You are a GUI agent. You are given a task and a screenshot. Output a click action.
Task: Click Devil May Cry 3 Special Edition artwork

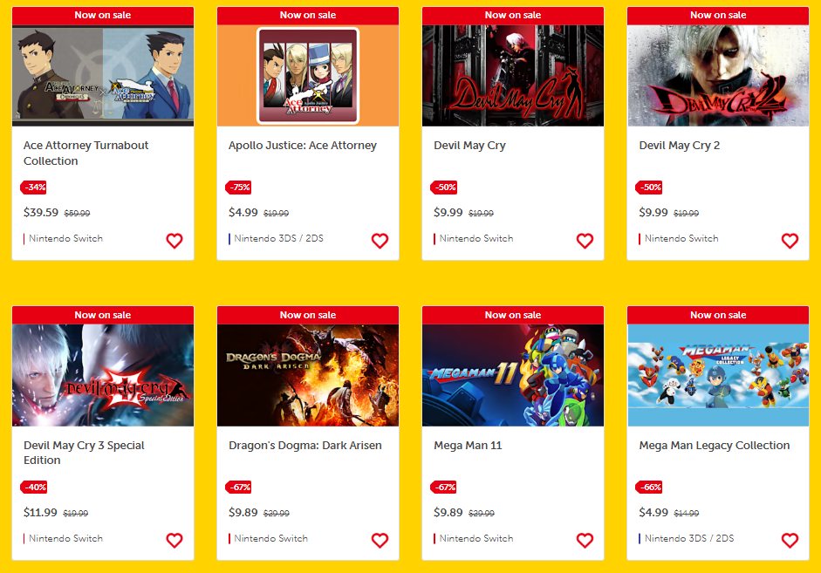103,375
